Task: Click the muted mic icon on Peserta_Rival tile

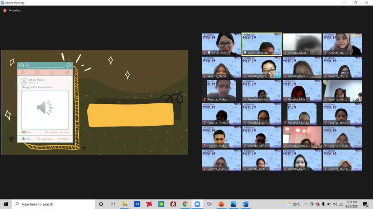Action: (285, 53)
